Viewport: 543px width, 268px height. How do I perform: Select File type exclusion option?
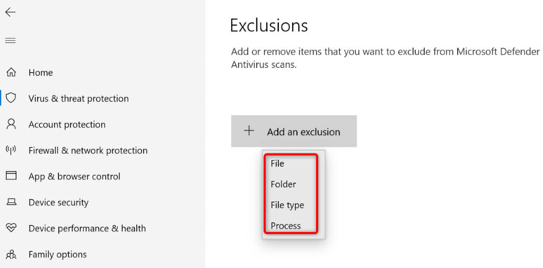(x=287, y=205)
